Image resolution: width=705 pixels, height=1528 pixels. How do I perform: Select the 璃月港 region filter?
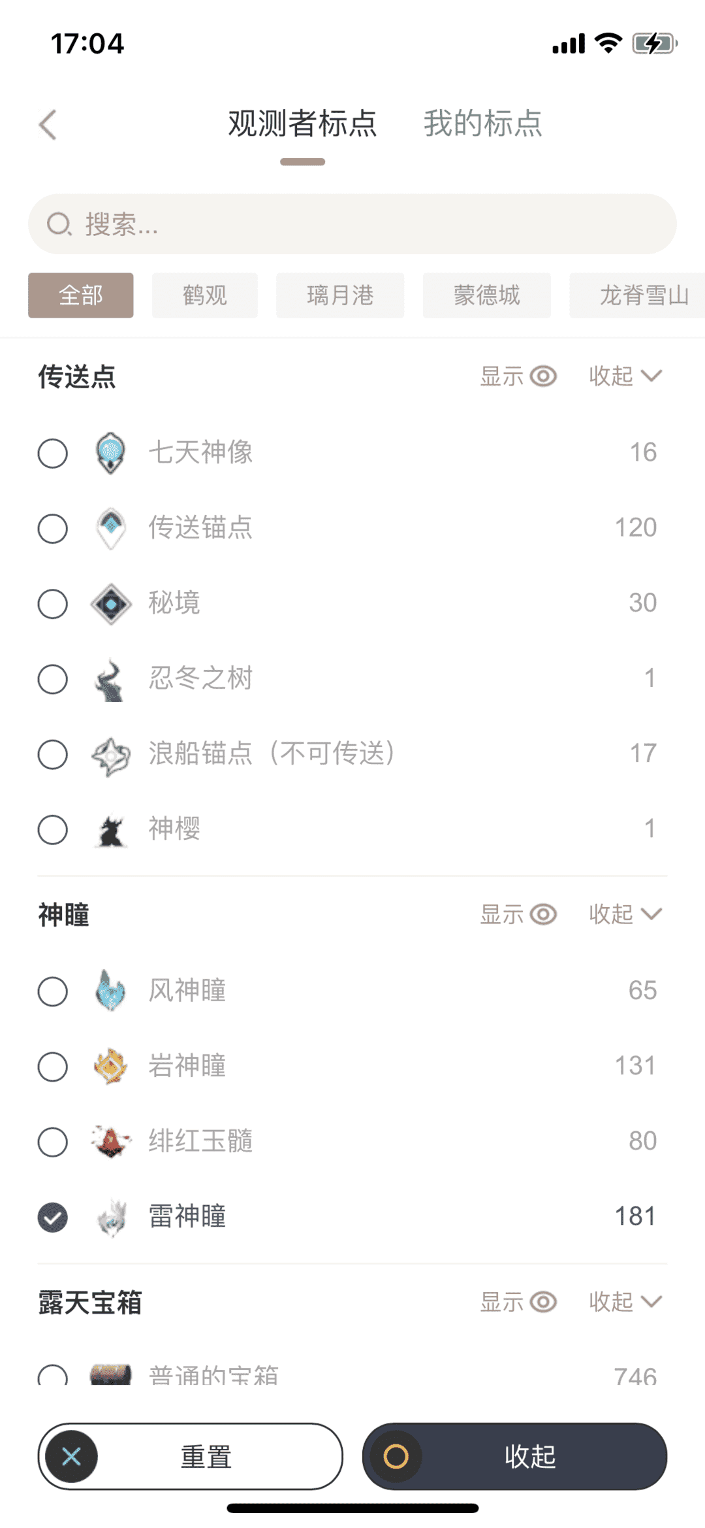(340, 295)
